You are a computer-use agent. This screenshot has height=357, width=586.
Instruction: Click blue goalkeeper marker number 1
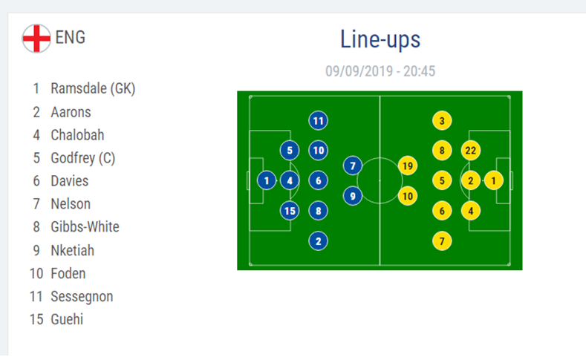(x=267, y=180)
